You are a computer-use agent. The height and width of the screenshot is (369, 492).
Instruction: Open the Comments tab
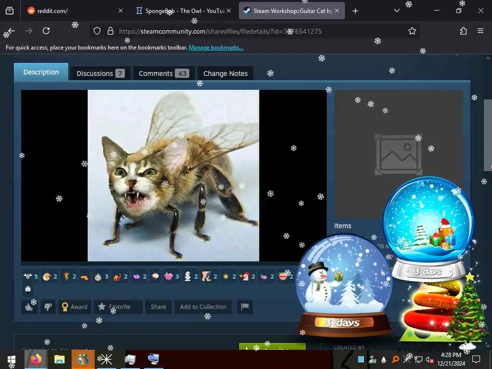[164, 74]
